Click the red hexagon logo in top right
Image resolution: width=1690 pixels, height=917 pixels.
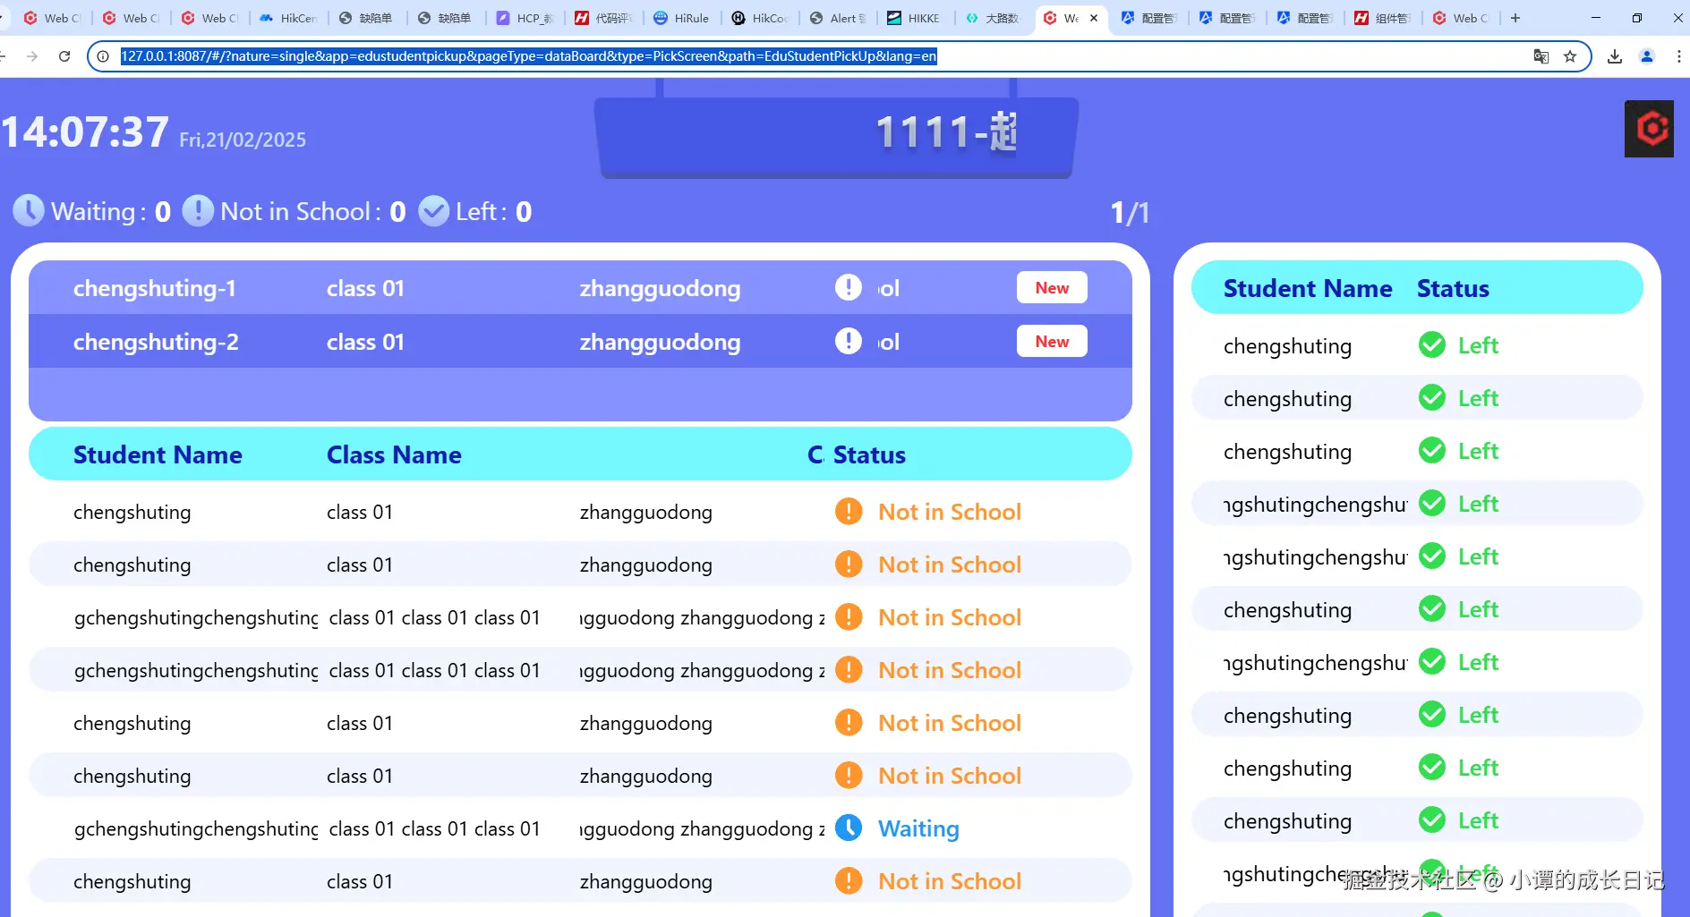[x=1649, y=129]
